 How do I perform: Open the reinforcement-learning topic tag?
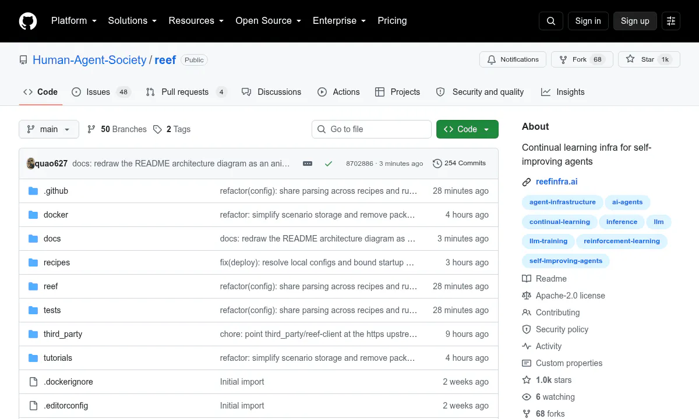click(x=622, y=242)
